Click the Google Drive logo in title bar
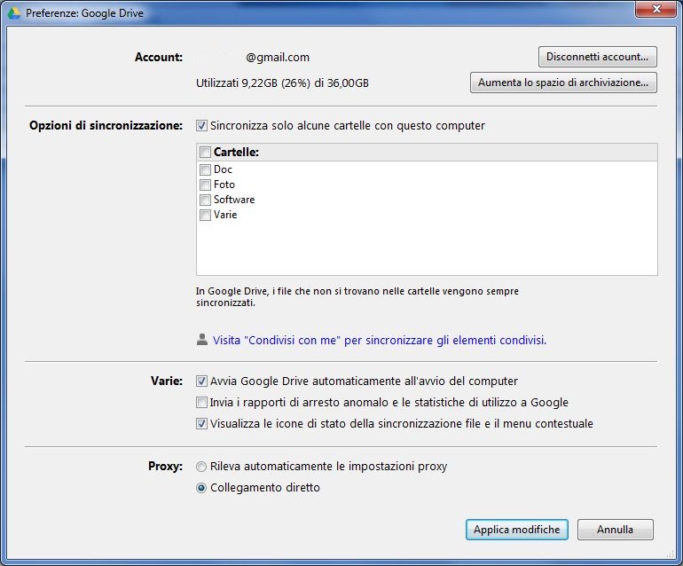683x566 pixels. click(14, 13)
